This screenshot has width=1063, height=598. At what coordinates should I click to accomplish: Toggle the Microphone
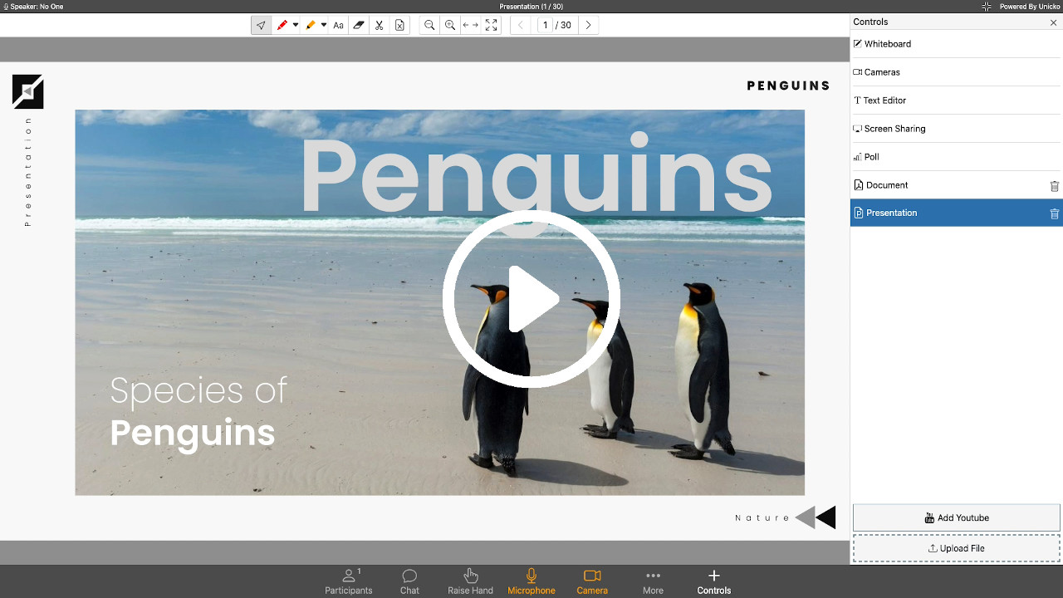[x=531, y=581]
